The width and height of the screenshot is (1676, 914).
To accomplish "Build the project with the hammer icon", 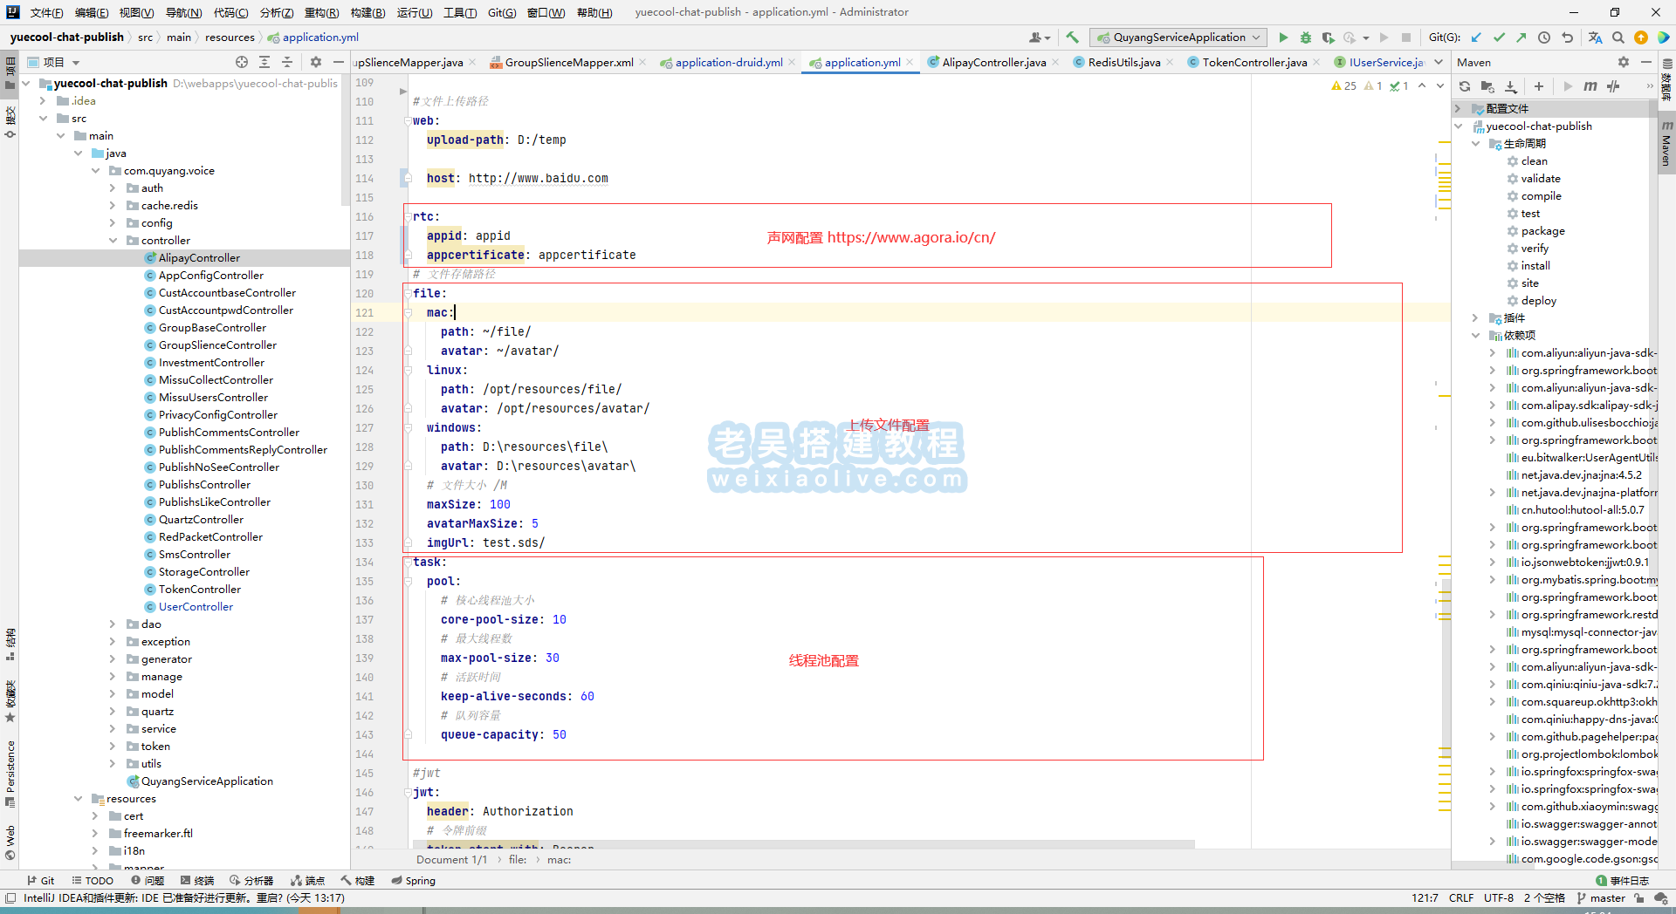I will 1073,38.
